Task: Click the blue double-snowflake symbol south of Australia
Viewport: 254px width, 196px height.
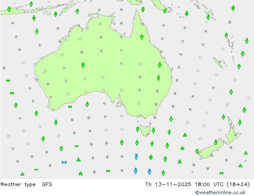Action: pos(65,162)
